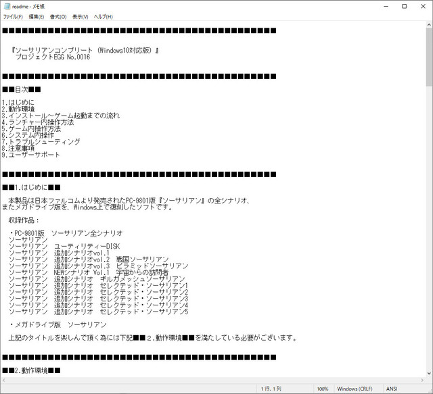Image resolution: width=433 pixels, height=394 pixels.
Task: Click the line セレクテッド・ソーサリアン4
Action: pos(99,305)
